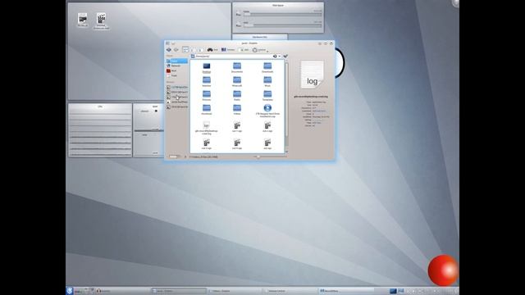The height and width of the screenshot is (295, 525).
Task: Open the location bar history dropdown arrow
Action: click(x=279, y=57)
